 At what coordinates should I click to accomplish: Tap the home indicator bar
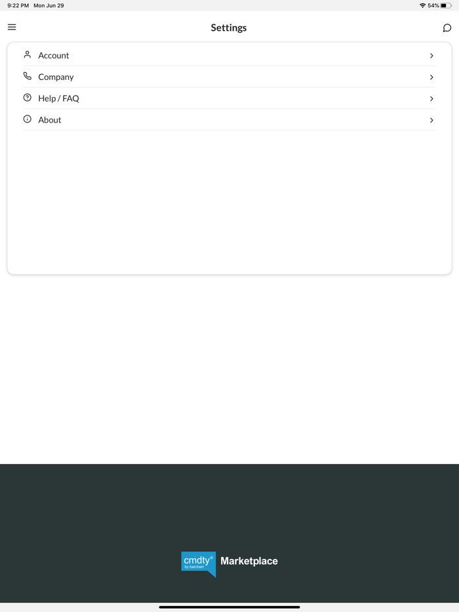tap(229, 607)
